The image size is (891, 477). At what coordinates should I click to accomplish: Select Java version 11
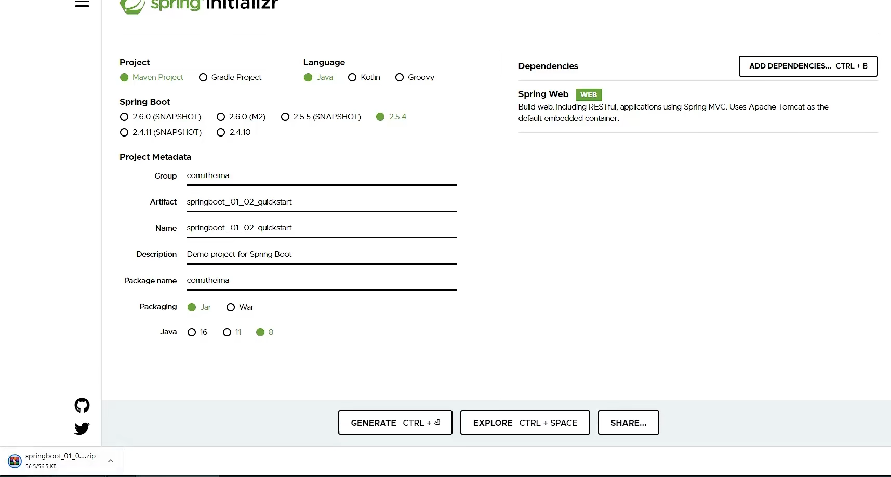[232, 332]
